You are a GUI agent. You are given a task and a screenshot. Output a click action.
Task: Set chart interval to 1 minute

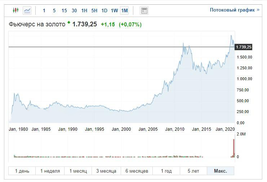click(x=44, y=10)
